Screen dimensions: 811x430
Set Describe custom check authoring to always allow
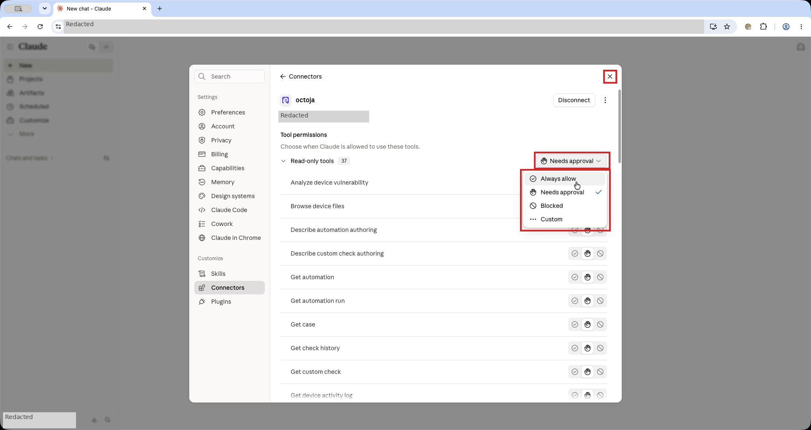coord(574,253)
